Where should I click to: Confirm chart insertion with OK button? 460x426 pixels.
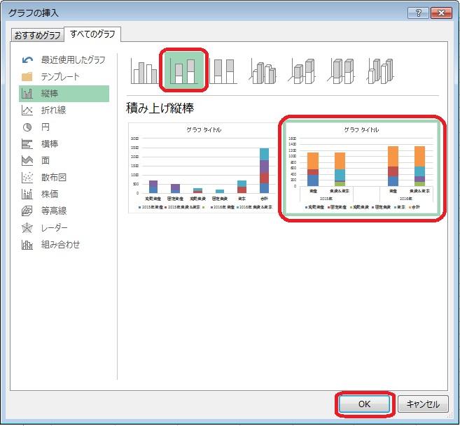pyautogui.click(x=363, y=404)
